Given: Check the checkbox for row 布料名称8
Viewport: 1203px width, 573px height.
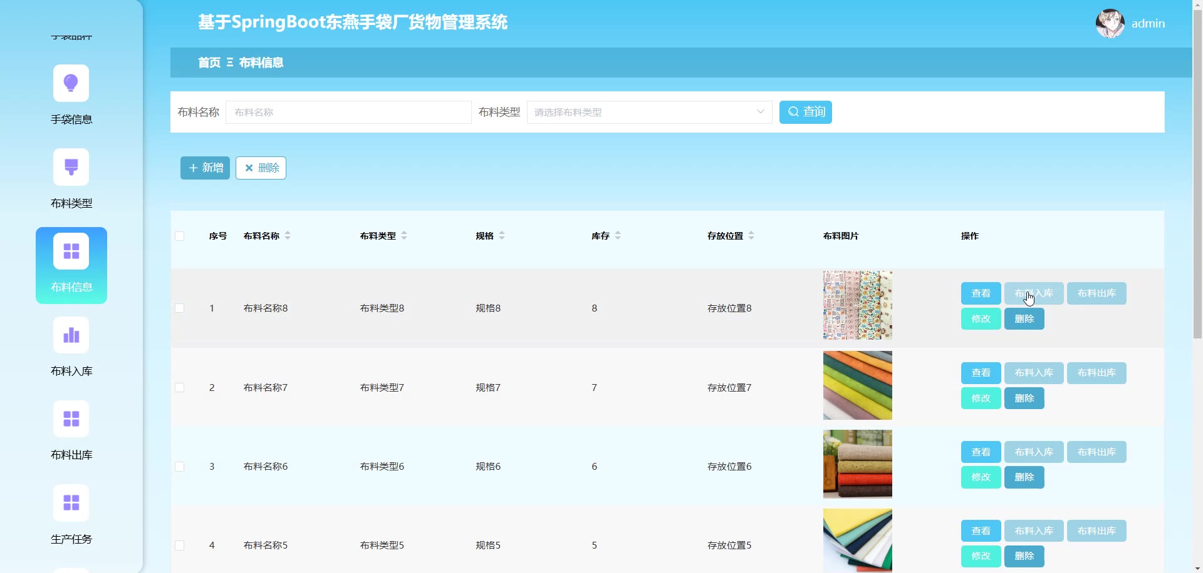Looking at the screenshot, I should click(180, 308).
